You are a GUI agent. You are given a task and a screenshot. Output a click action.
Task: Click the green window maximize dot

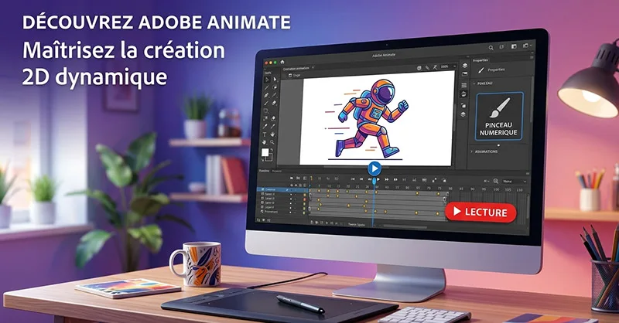click(275, 63)
